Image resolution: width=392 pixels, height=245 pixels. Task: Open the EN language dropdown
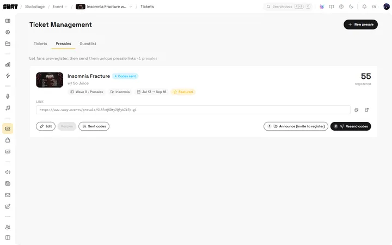(375, 7)
